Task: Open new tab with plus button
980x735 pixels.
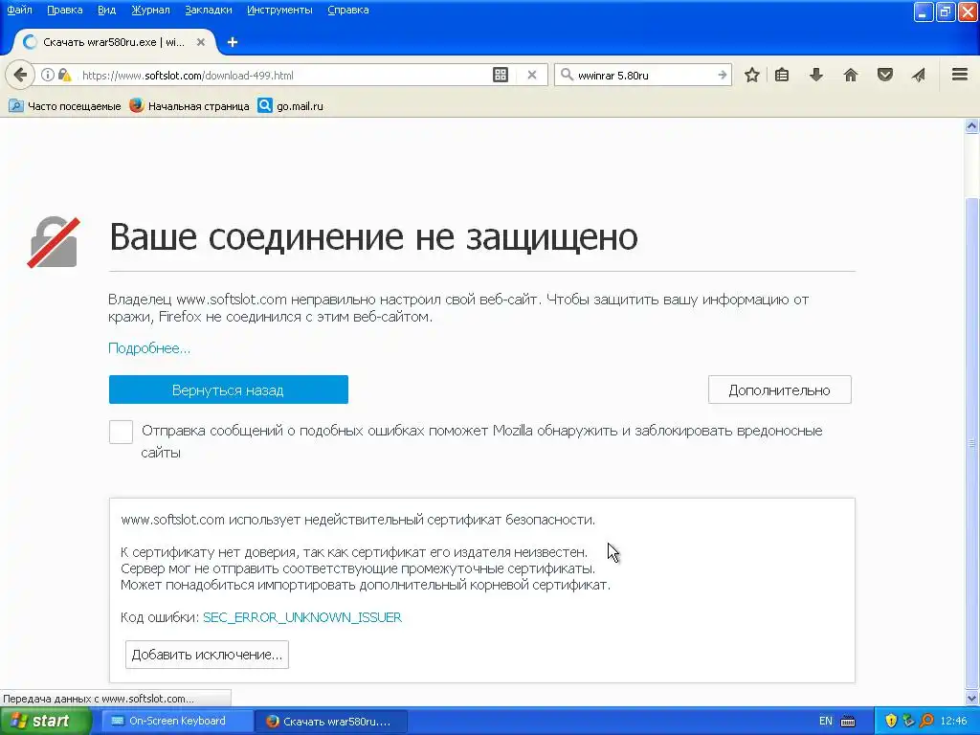Action: click(233, 42)
